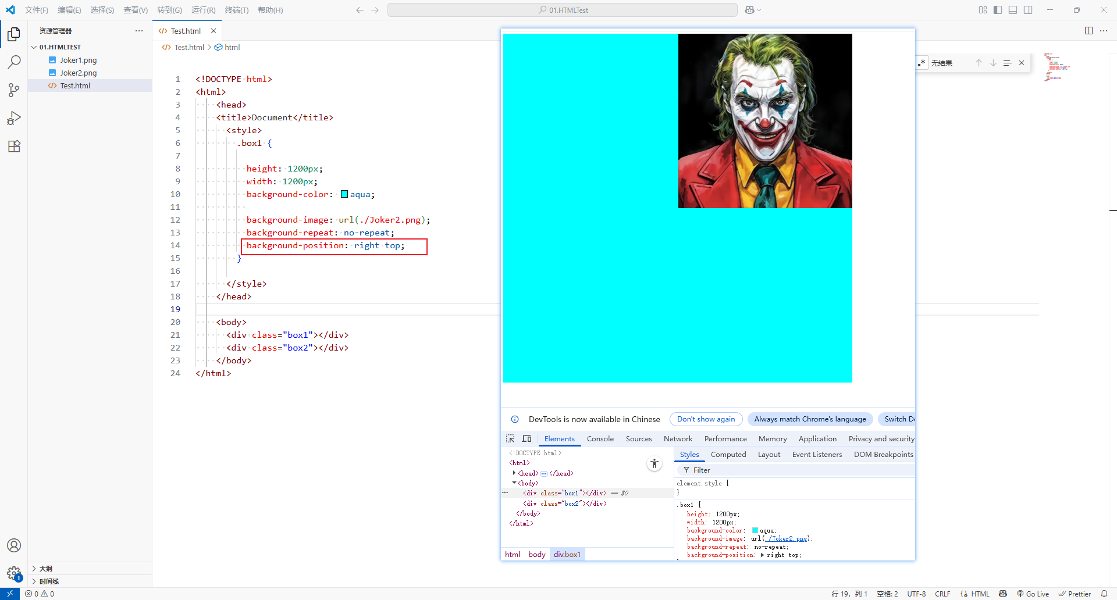
Task: Open the Manage gear settings icon
Action: pyautogui.click(x=14, y=573)
